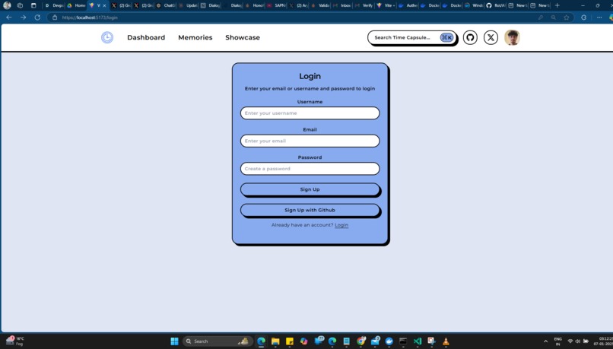Go to the Memories page

195,37
